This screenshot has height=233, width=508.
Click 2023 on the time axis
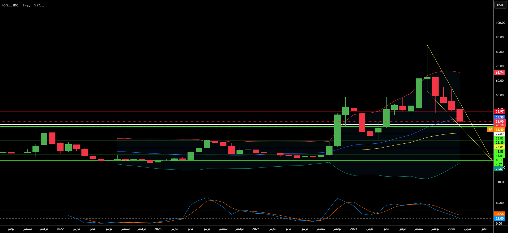click(x=158, y=229)
